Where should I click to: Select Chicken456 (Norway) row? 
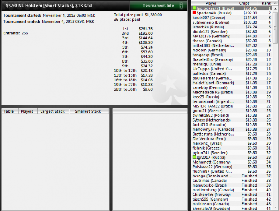(232, 194)
